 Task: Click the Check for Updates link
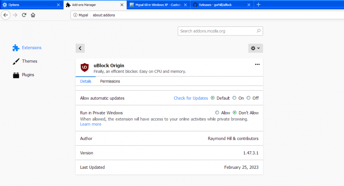(191, 98)
